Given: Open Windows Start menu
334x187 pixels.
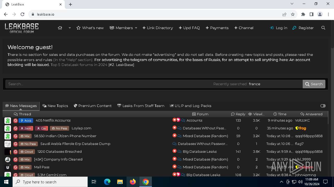Looking at the screenshot, I should point(6,182).
